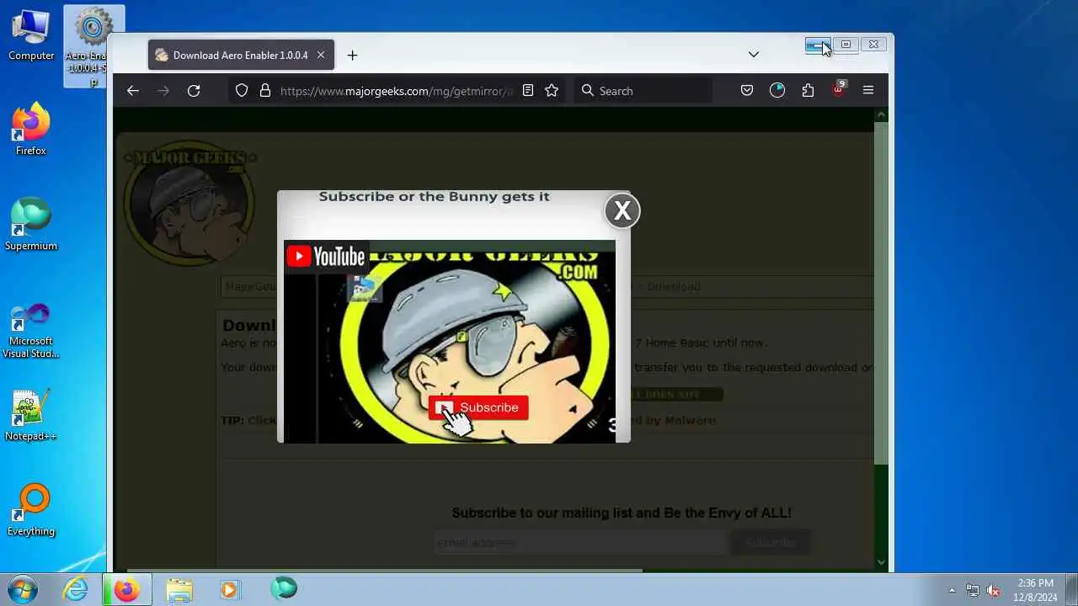Open the uBlock extension icon with badge
This screenshot has height=606, width=1078.
click(x=838, y=89)
